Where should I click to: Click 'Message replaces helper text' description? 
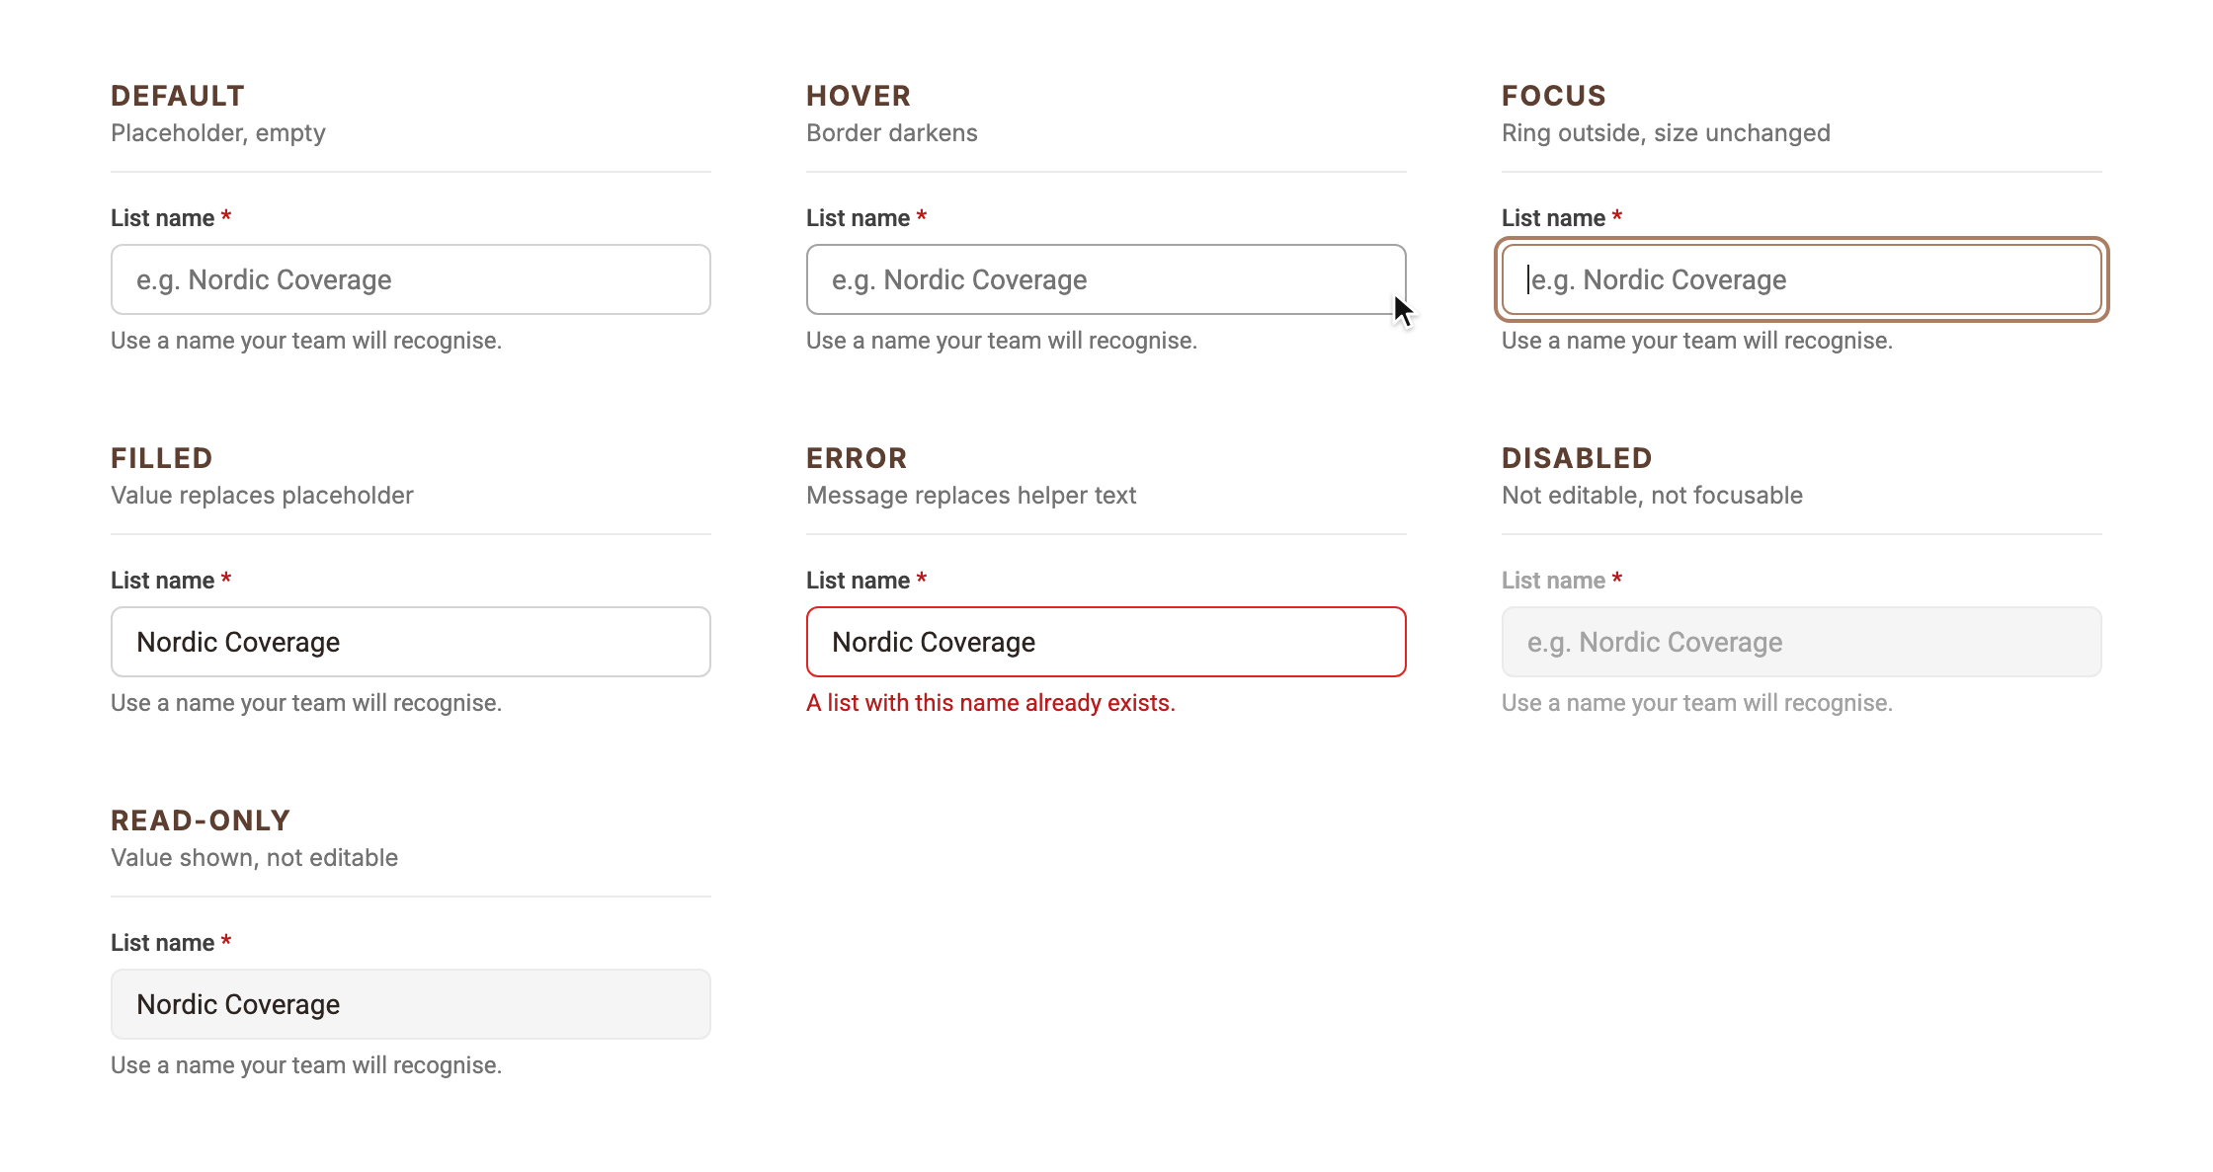[971, 496]
